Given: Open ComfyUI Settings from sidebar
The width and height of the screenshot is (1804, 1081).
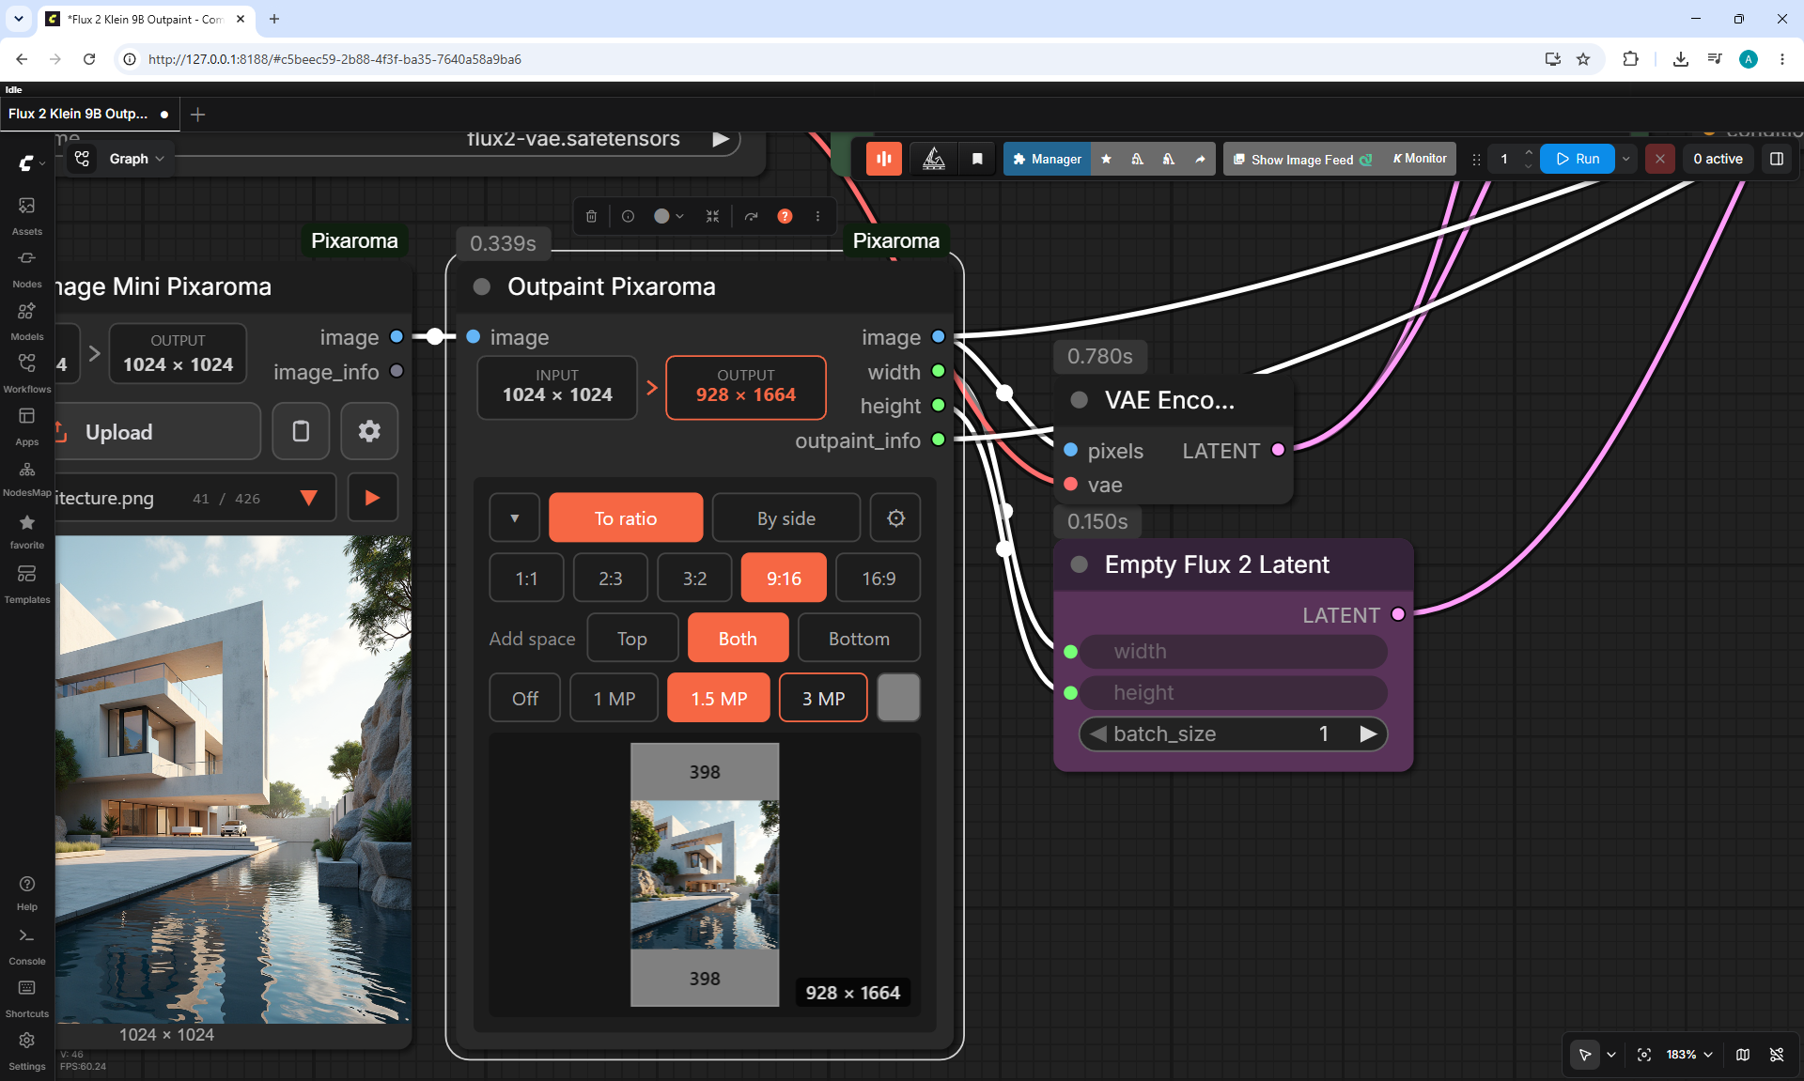Looking at the screenshot, I should click(26, 1051).
